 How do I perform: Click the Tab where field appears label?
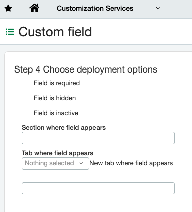tap(57, 153)
